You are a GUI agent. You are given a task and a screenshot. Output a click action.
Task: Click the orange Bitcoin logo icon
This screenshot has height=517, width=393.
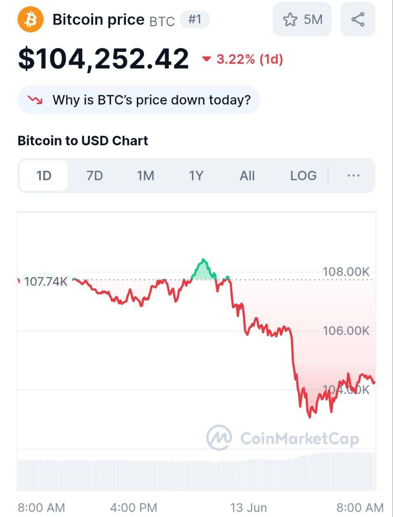point(31,19)
